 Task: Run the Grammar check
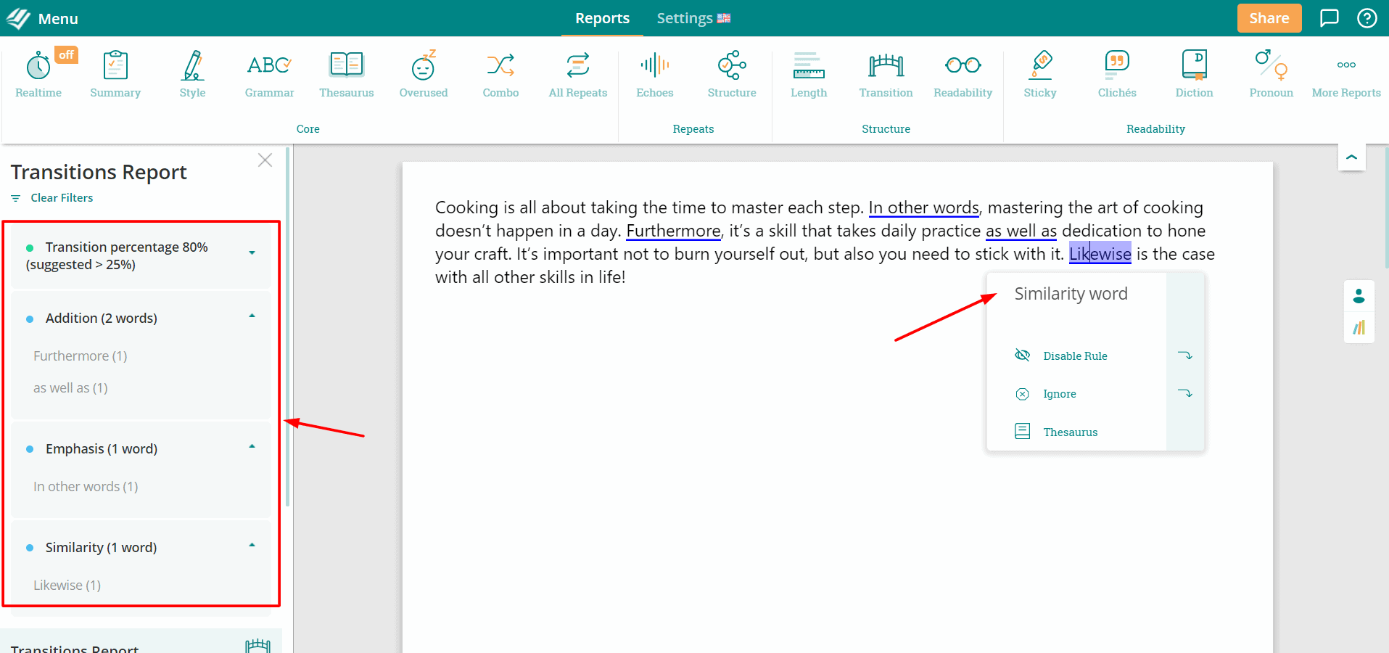[269, 75]
